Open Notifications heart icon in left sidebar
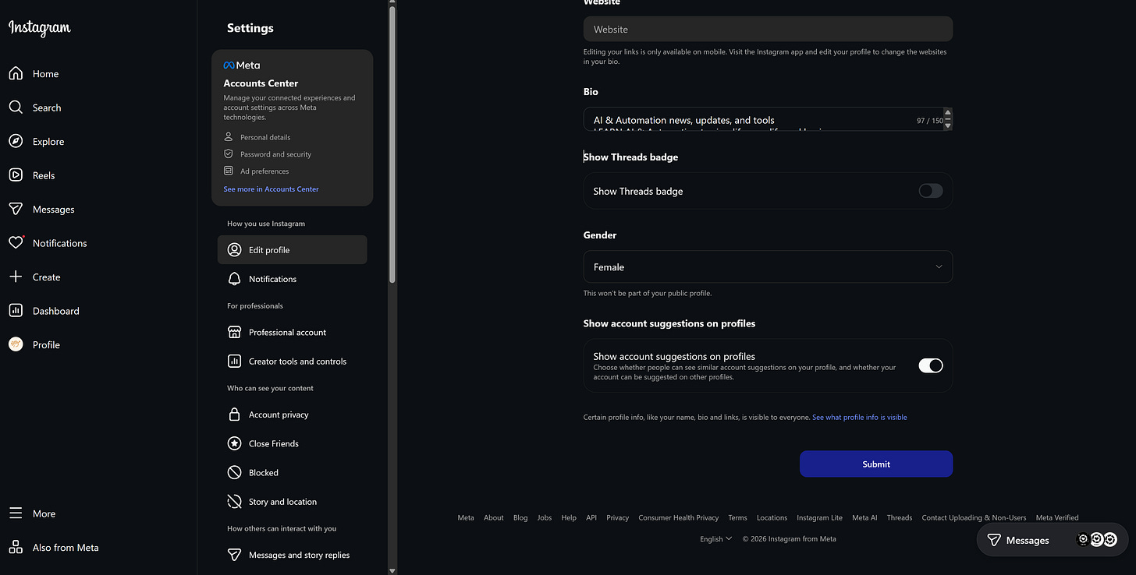This screenshot has width=1136, height=575. pyautogui.click(x=16, y=243)
